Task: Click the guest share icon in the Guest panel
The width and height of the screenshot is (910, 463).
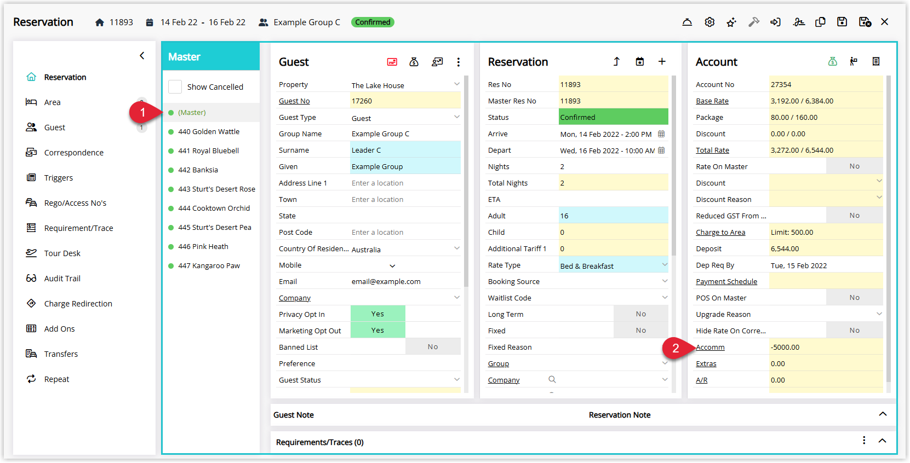Action: [x=437, y=62]
